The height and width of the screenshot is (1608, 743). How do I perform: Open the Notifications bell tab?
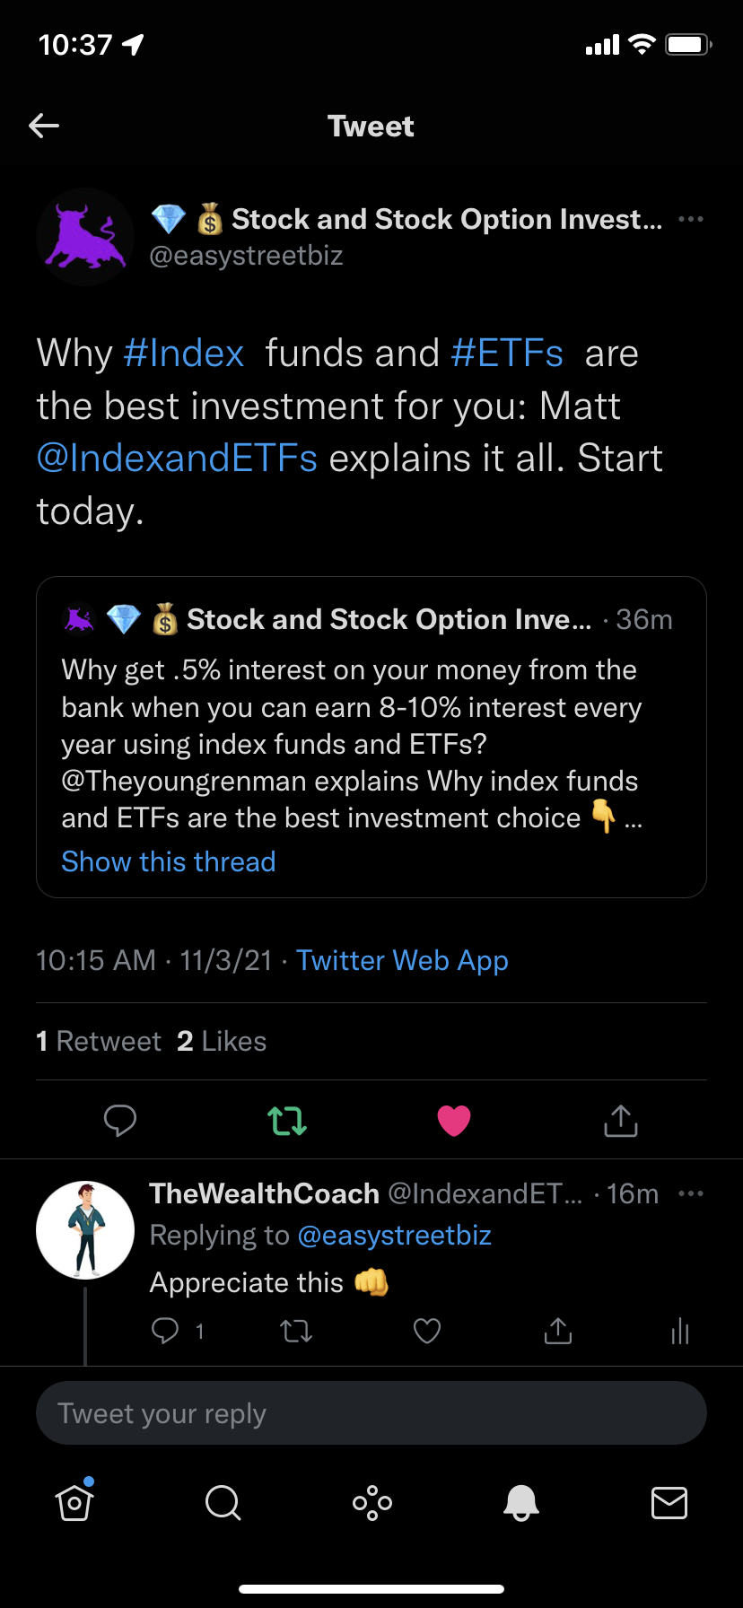[x=521, y=1502]
